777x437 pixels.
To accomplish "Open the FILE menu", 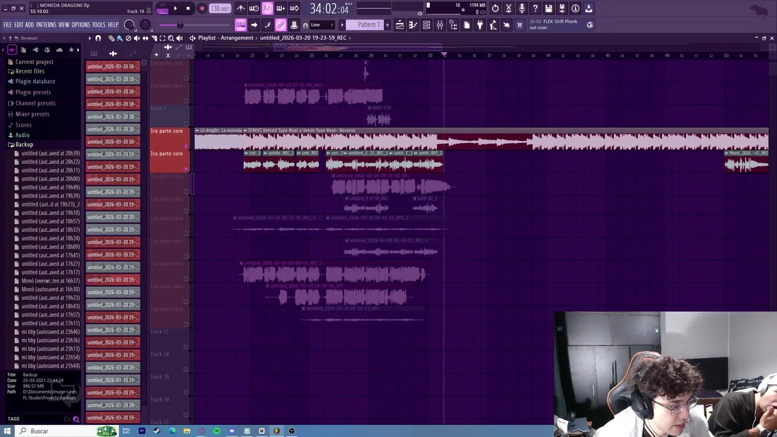I will (7, 25).
